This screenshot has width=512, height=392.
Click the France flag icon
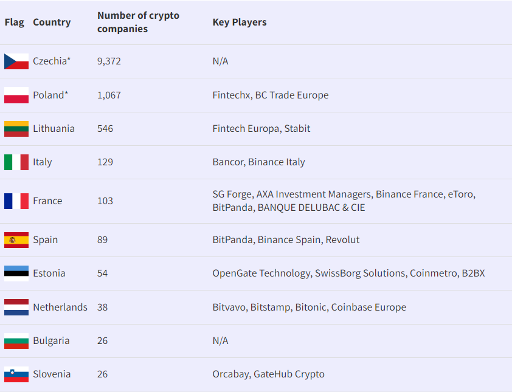click(x=16, y=201)
